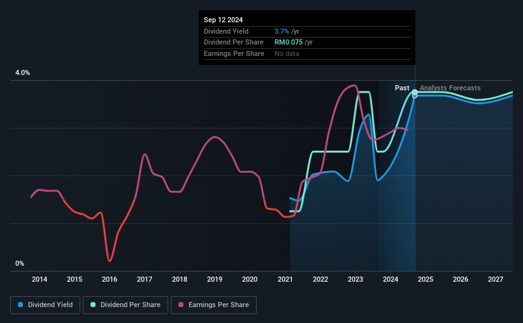The width and height of the screenshot is (523, 323).
Task: Click the blue Dividend Yield legend dot
Action: [x=20, y=305]
